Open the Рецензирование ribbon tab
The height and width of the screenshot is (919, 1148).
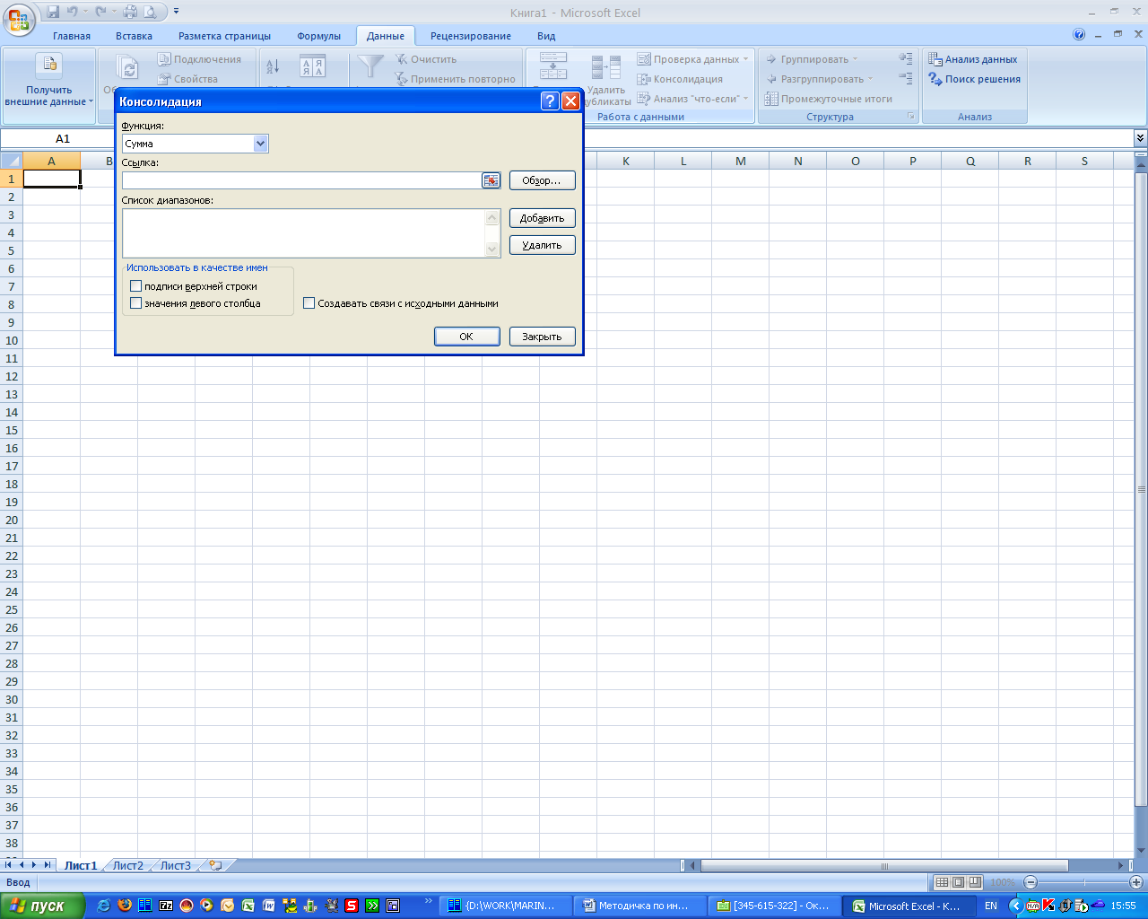pyautogui.click(x=471, y=36)
